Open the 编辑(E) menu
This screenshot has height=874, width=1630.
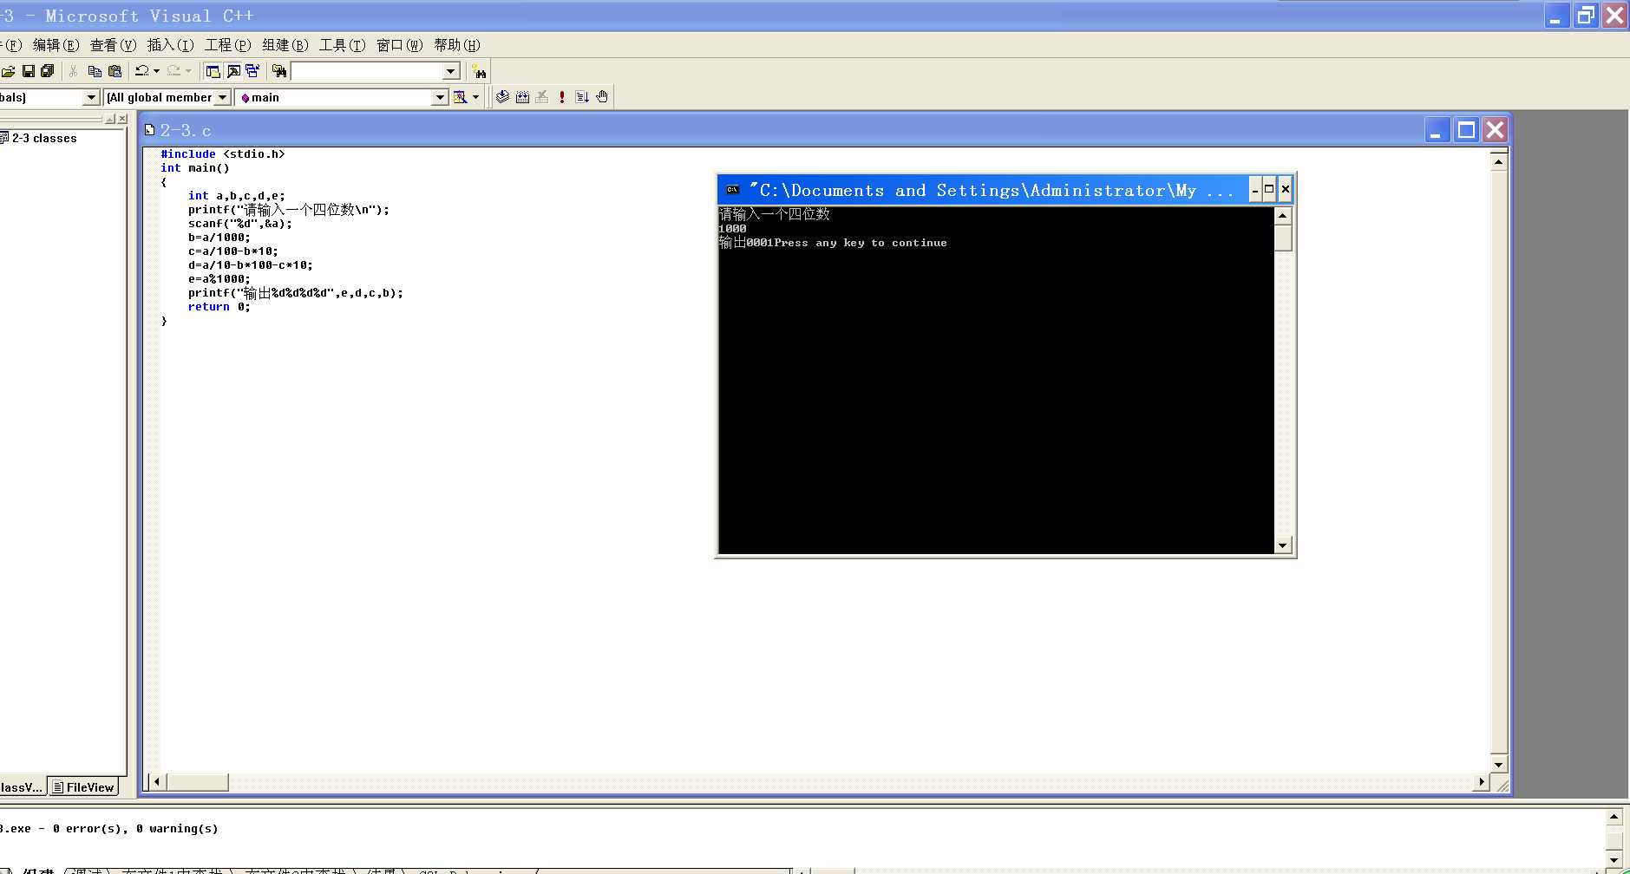click(56, 45)
